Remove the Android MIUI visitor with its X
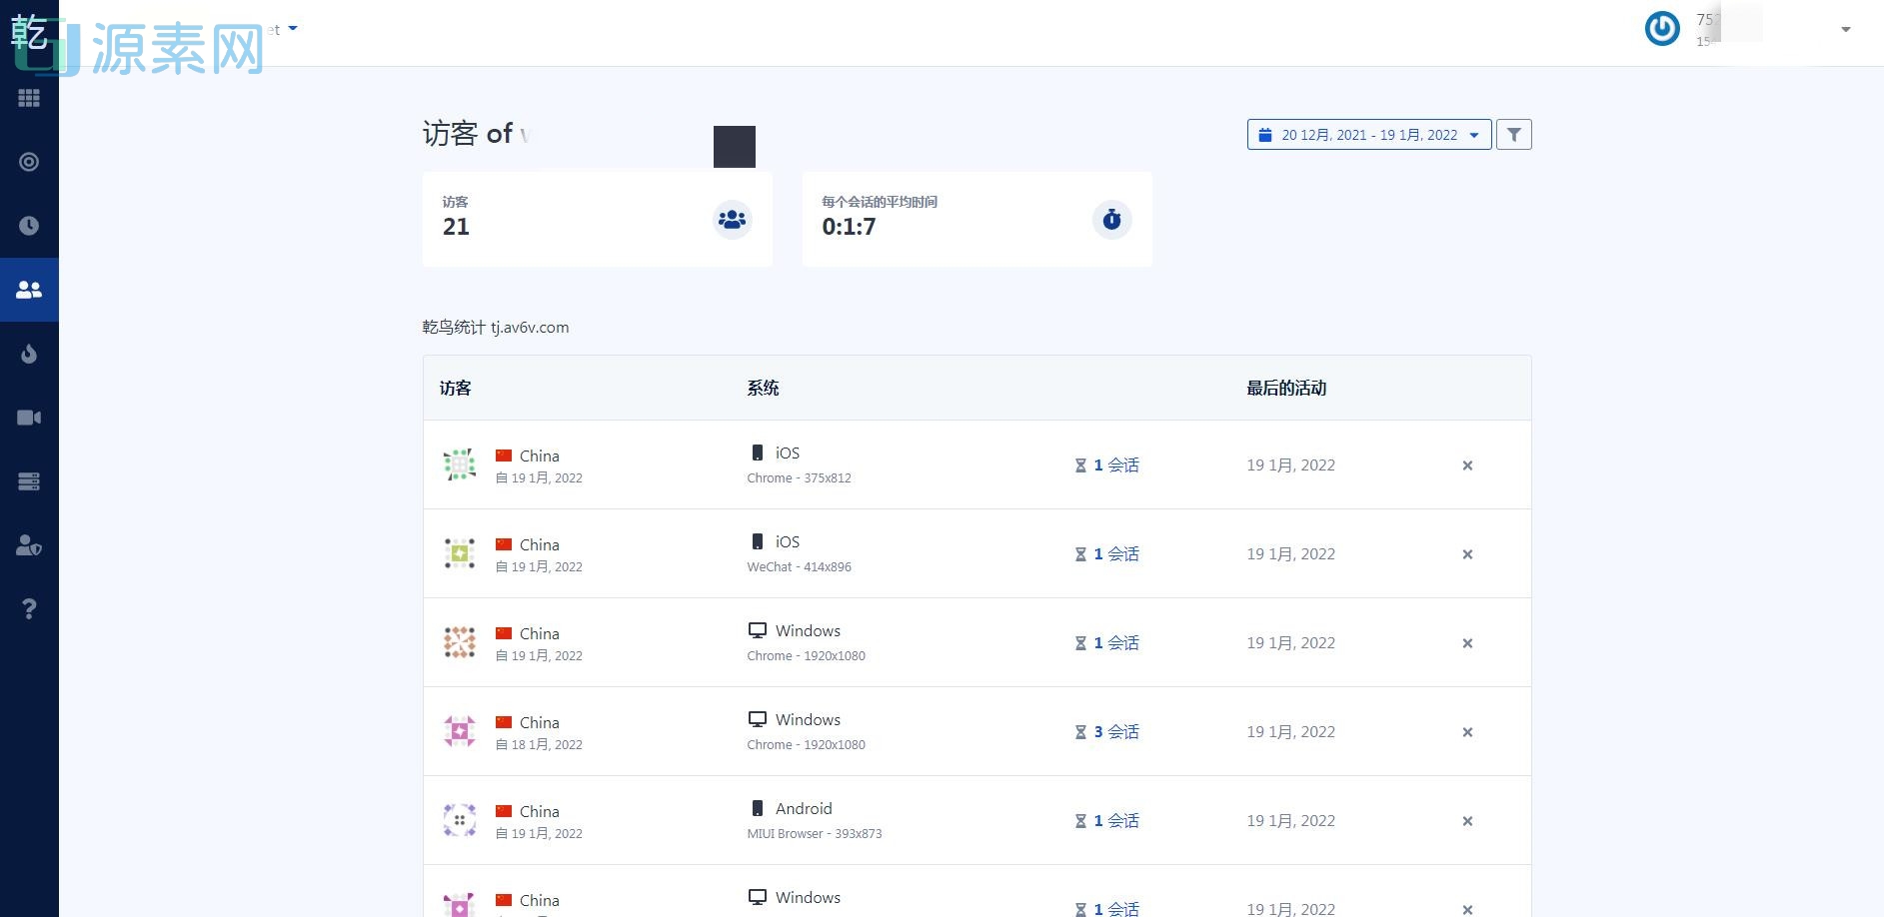 [1466, 820]
